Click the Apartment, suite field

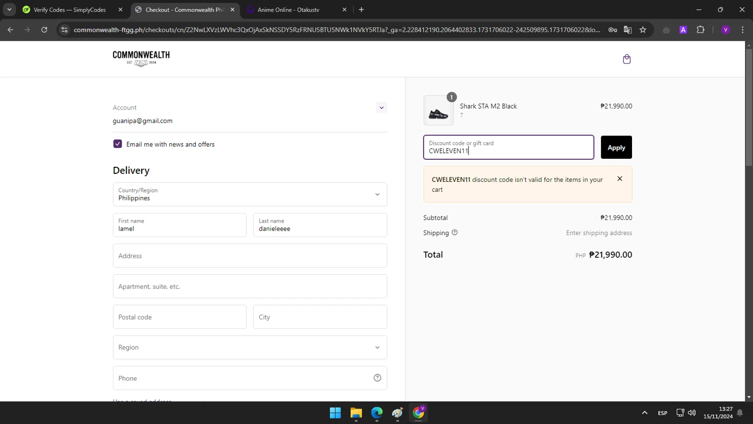click(250, 286)
